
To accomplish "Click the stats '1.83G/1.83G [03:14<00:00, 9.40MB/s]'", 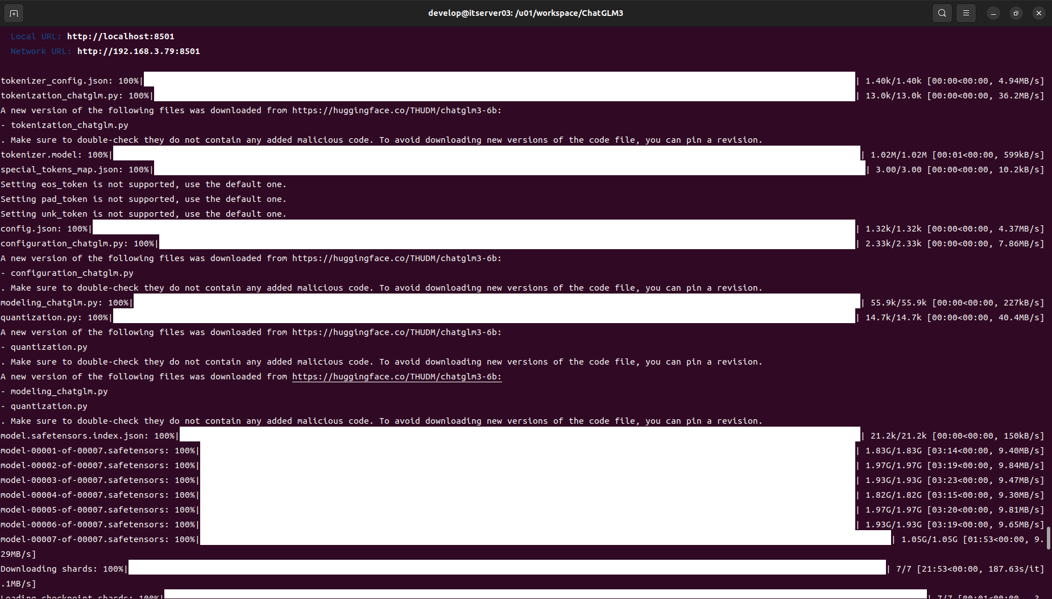I will 955,451.
